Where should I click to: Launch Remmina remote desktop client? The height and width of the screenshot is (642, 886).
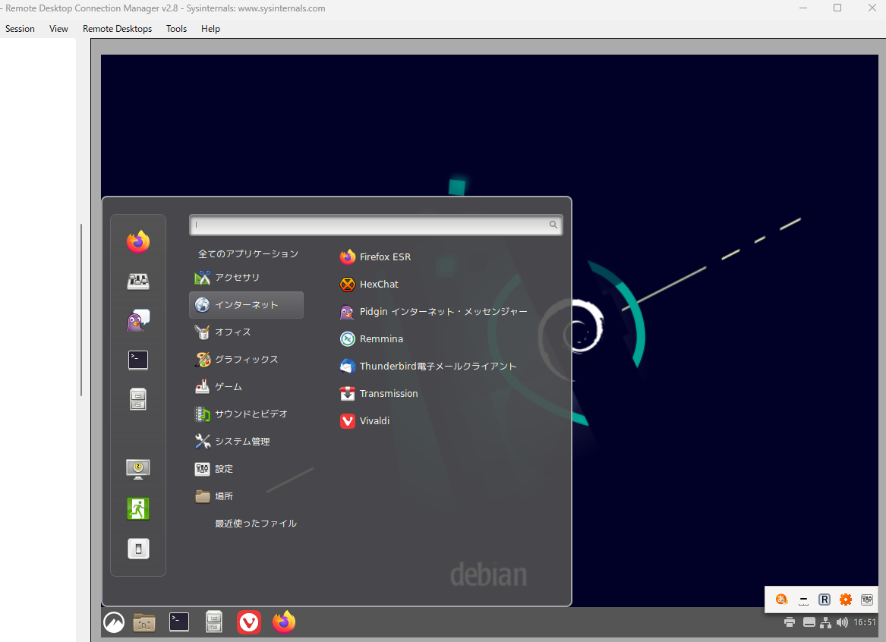[x=371, y=338]
